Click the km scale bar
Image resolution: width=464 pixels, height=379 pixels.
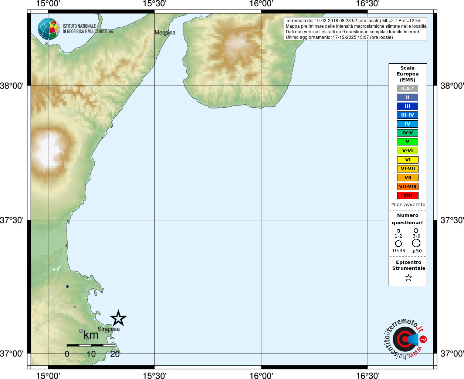[91, 345]
